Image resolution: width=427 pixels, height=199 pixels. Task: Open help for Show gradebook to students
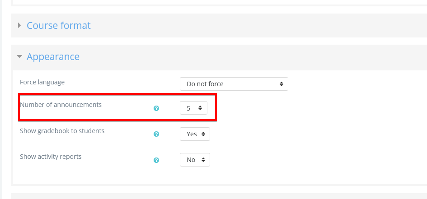pos(156,134)
